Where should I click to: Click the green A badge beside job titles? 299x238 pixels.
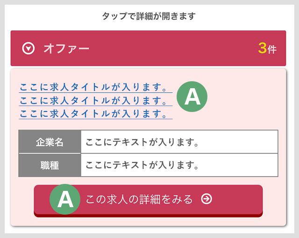point(192,97)
